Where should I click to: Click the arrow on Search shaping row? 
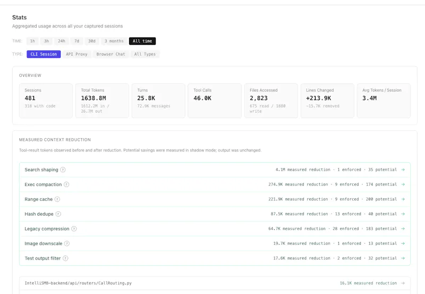(x=403, y=170)
